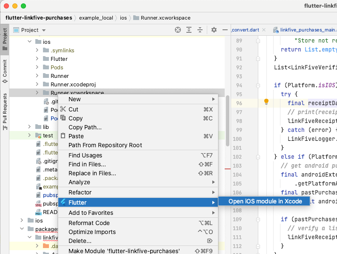Click line number 96 in gutter

pyautogui.click(x=239, y=103)
